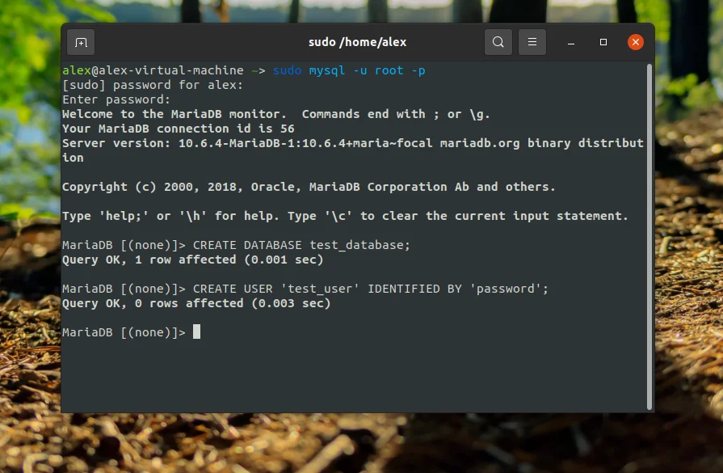Maximize the terminal window

[603, 42]
